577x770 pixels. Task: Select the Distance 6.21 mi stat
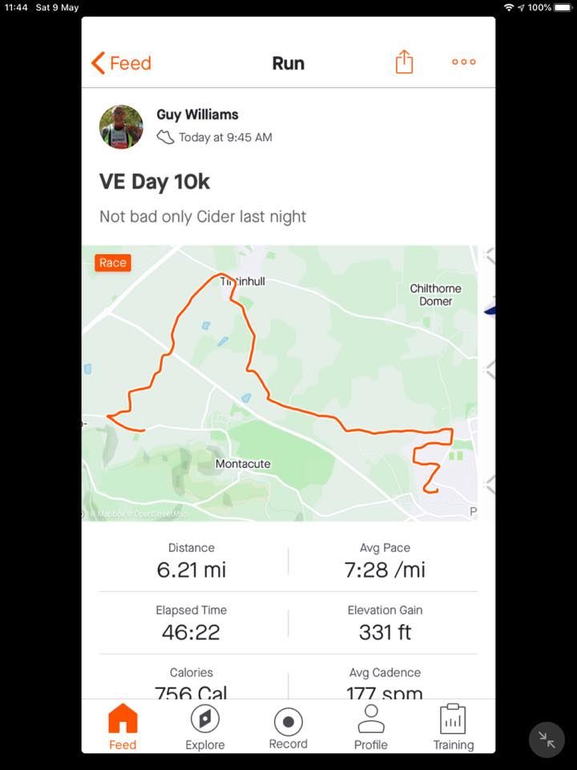[x=192, y=561]
